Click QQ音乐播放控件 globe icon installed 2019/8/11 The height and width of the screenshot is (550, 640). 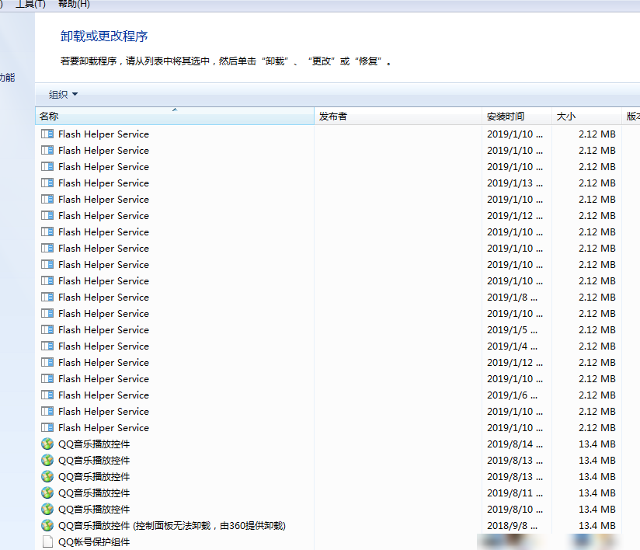point(47,493)
